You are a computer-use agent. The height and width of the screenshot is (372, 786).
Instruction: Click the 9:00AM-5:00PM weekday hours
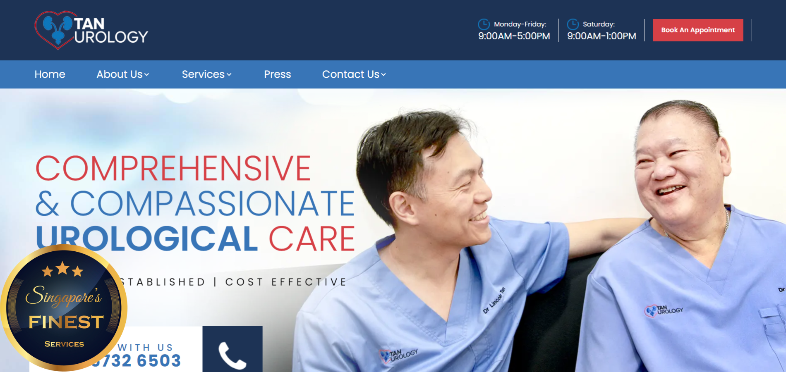point(514,36)
